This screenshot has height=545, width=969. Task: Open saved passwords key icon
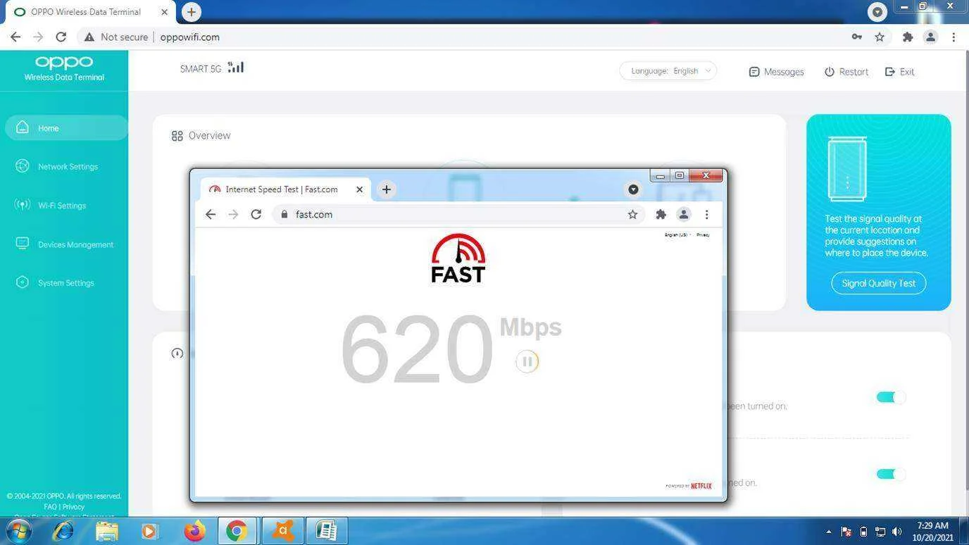pyautogui.click(x=856, y=37)
